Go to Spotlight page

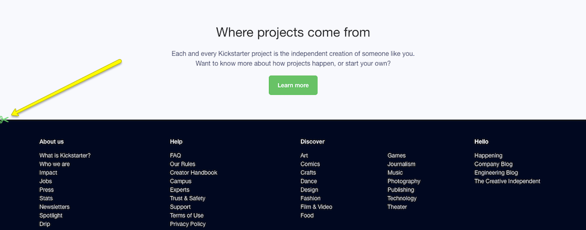[51, 216]
